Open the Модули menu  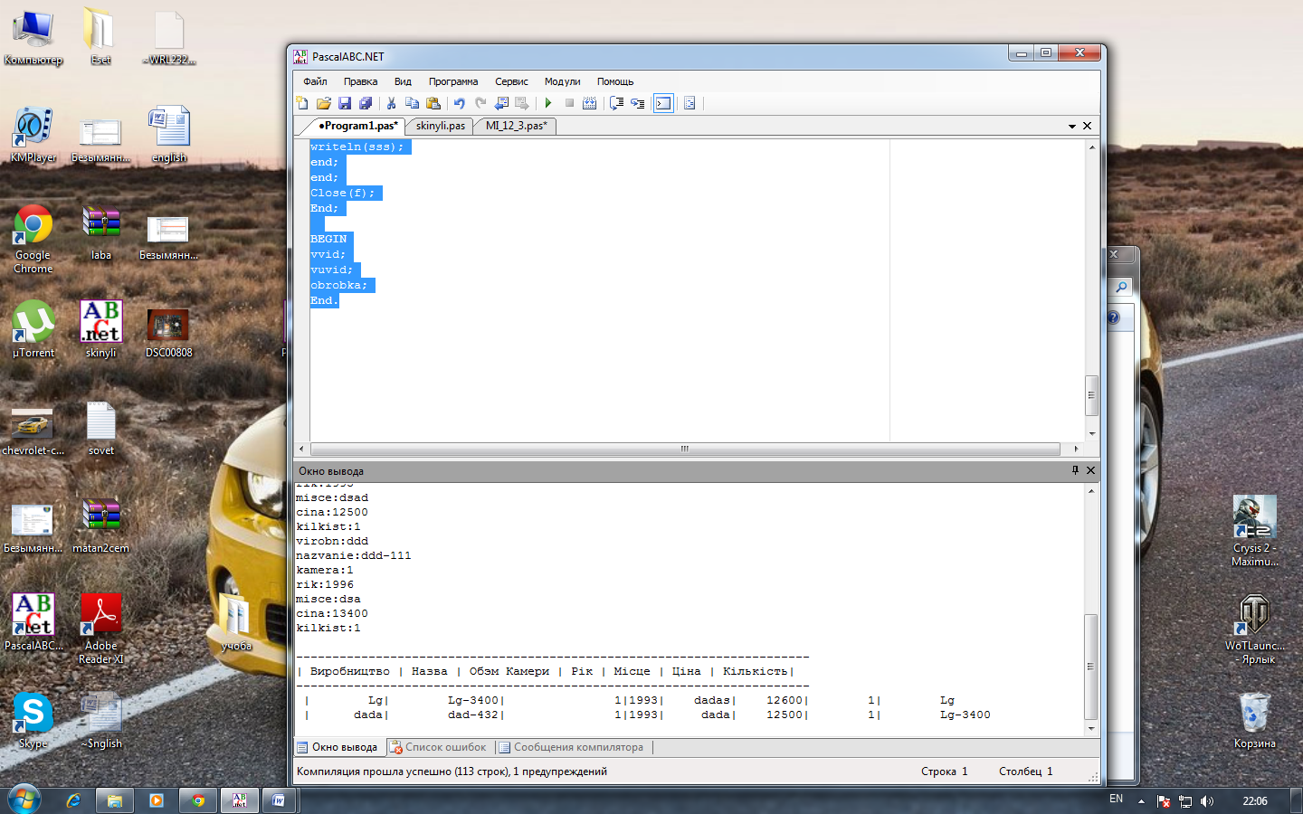pos(562,81)
